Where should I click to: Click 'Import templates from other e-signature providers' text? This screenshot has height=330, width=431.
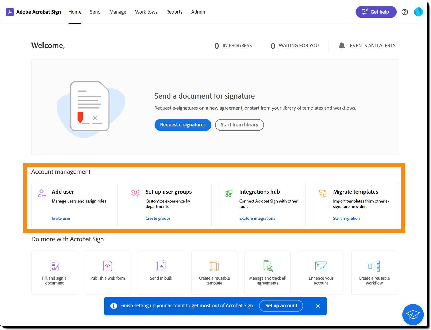pyautogui.click(x=361, y=204)
